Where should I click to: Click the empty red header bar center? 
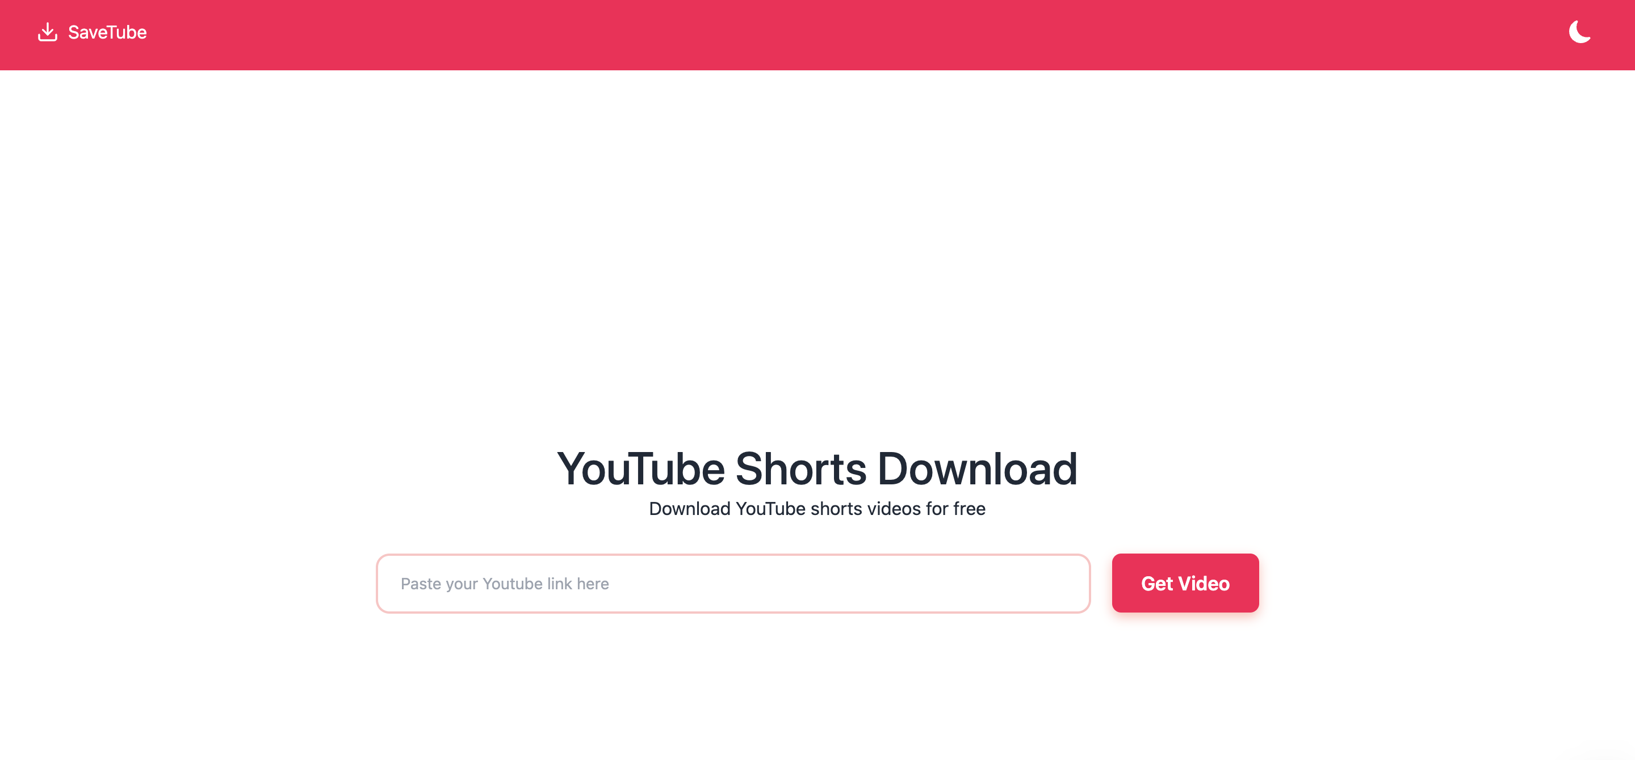coord(817,35)
